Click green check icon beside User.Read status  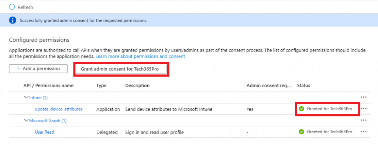click(x=301, y=132)
